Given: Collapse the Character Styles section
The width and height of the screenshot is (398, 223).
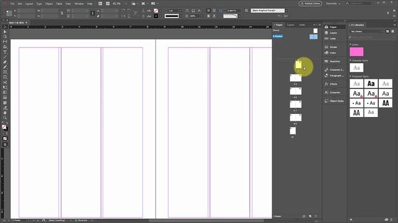Looking at the screenshot, I should point(350,61).
